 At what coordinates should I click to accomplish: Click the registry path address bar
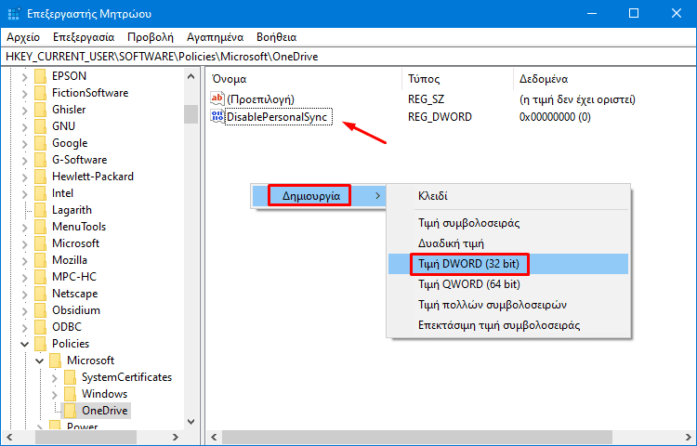[x=348, y=57]
